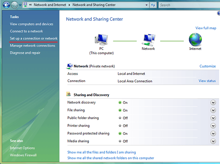This screenshot has width=220, height=164.
Task: Click the small network icon beside Network (Private network)
Action: pos(69,66)
